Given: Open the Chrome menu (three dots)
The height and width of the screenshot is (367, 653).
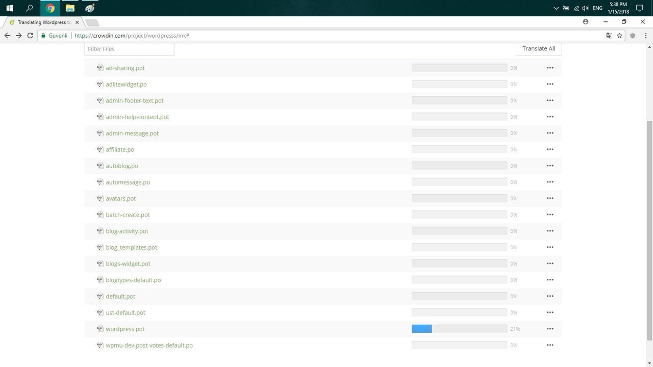Looking at the screenshot, I should (x=646, y=36).
